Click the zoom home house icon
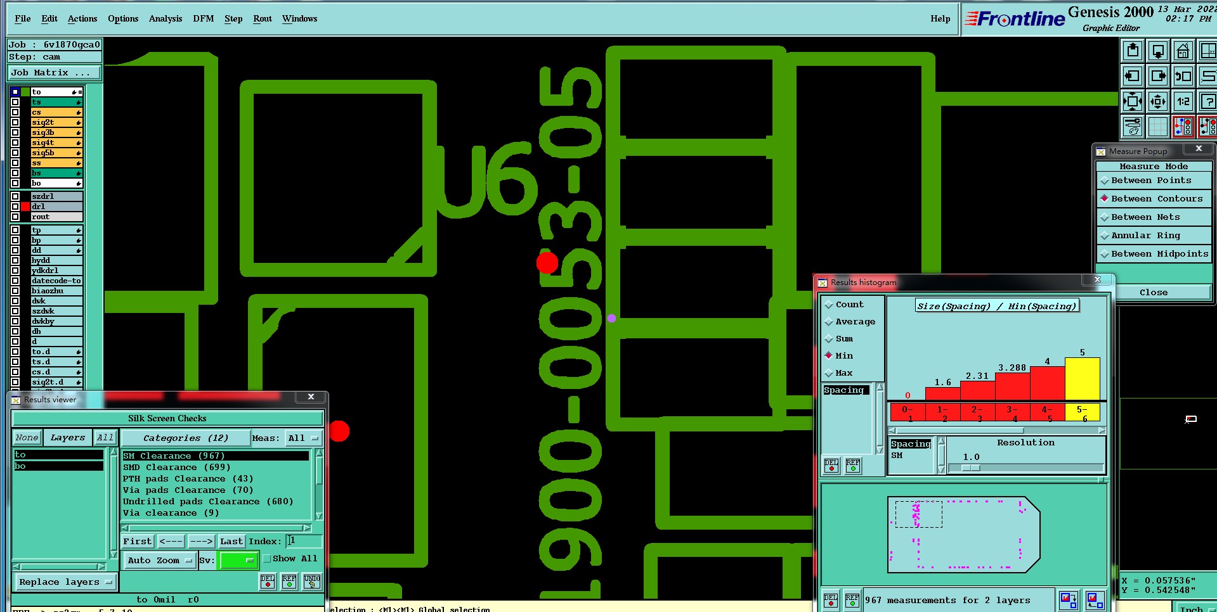Viewport: 1217px width, 612px height. click(x=1183, y=51)
